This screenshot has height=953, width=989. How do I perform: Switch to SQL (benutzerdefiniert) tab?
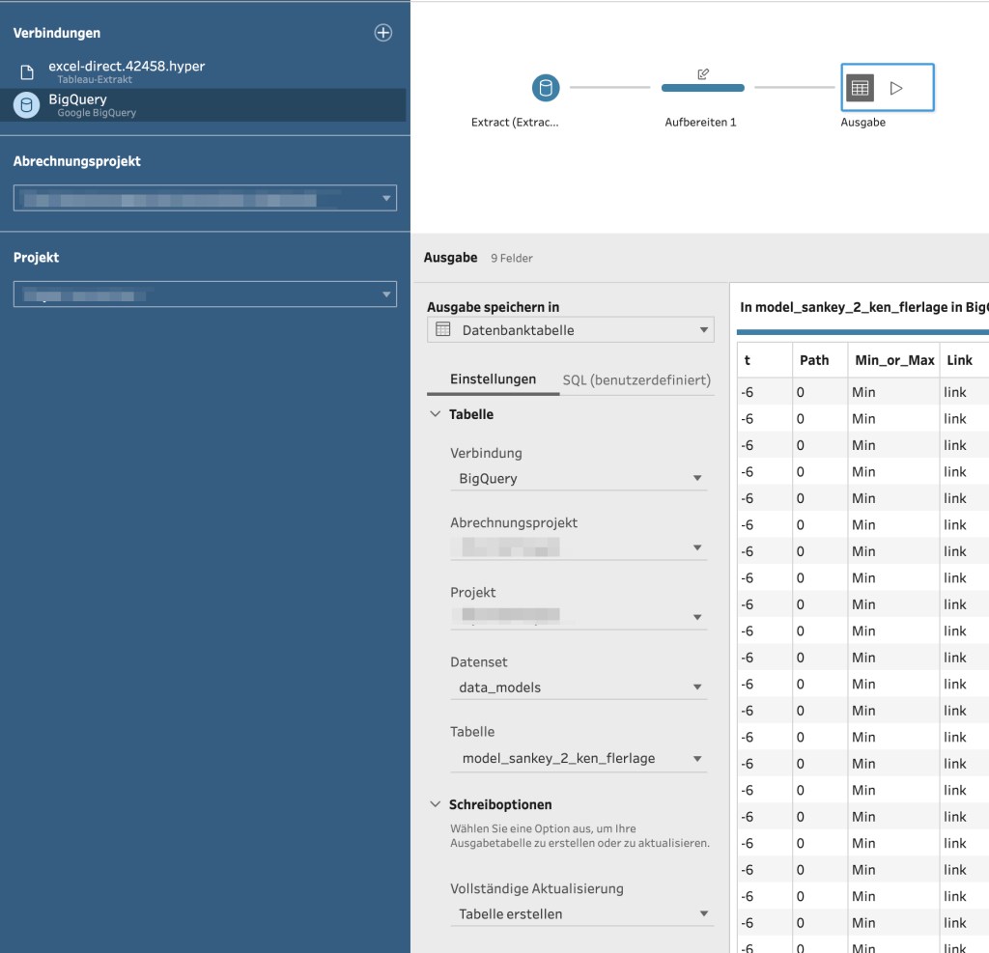pos(636,379)
